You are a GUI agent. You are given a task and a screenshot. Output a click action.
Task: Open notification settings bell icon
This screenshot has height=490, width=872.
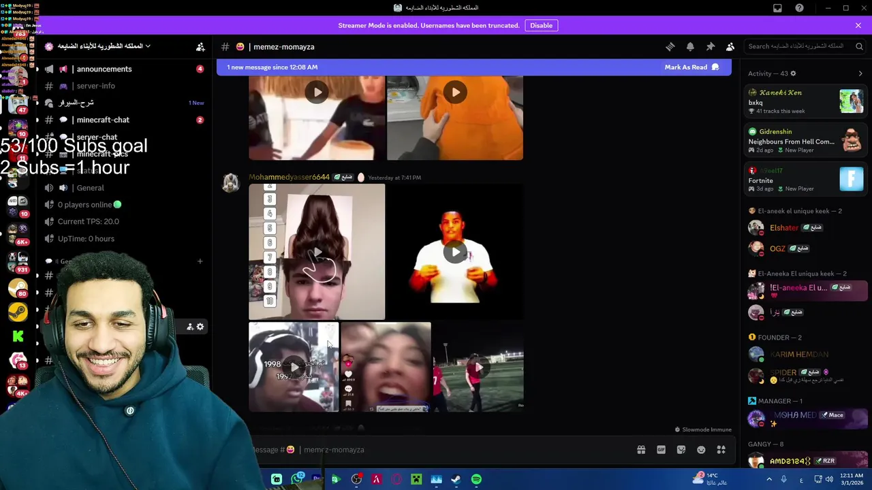click(690, 46)
